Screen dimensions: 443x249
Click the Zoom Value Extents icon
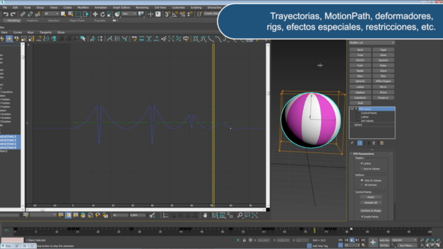[222, 215]
